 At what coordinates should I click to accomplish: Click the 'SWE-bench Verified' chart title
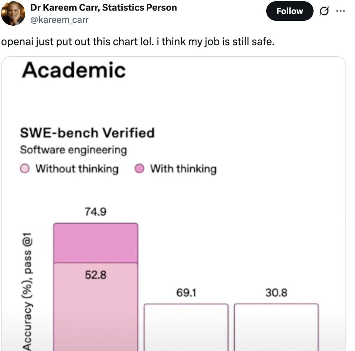pyautogui.click(x=87, y=133)
